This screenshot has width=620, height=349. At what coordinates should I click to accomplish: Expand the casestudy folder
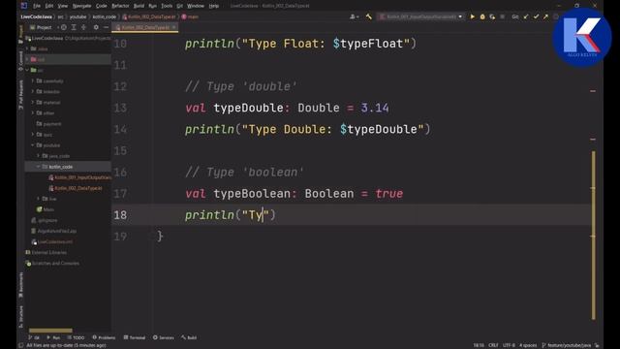click(33, 80)
